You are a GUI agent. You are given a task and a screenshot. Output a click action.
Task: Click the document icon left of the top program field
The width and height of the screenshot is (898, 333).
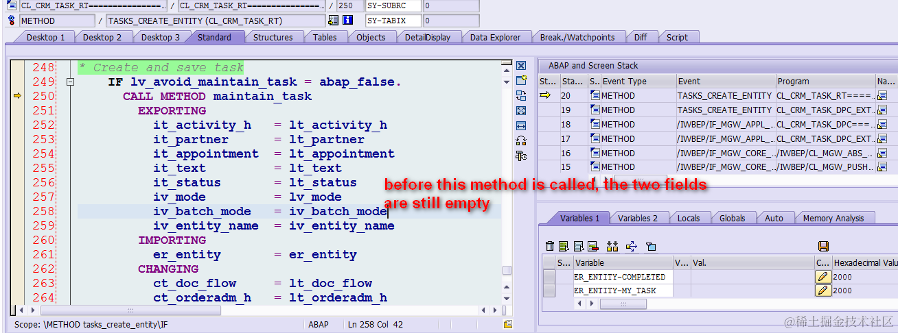point(12,5)
